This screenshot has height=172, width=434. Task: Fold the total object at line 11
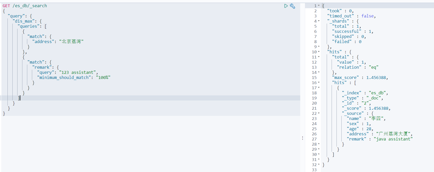pyautogui.click(x=319, y=57)
